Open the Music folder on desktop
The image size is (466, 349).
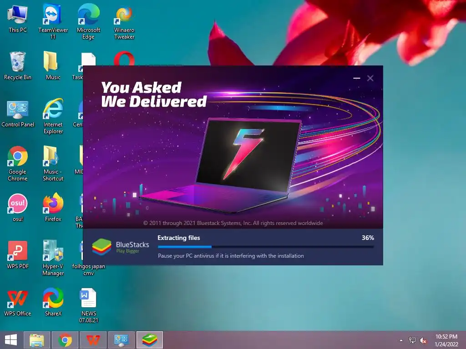tap(53, 66)
